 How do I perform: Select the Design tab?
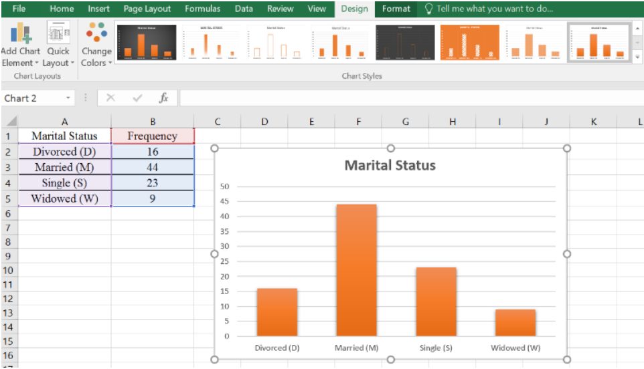[354, 9]
